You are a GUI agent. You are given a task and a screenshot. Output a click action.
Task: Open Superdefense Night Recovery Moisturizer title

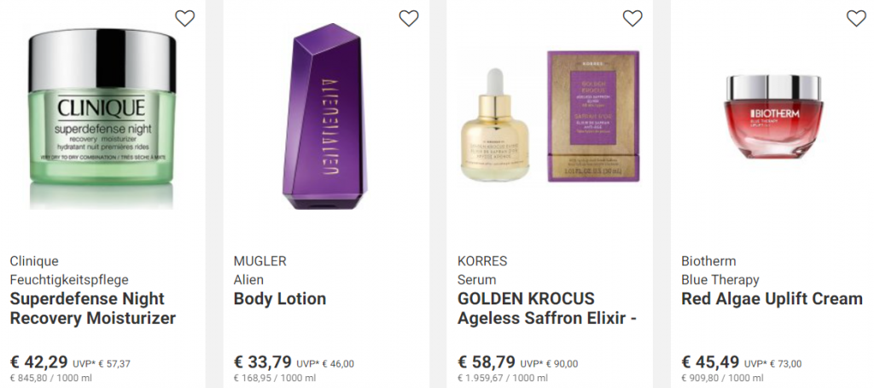(x=93, y=309)
